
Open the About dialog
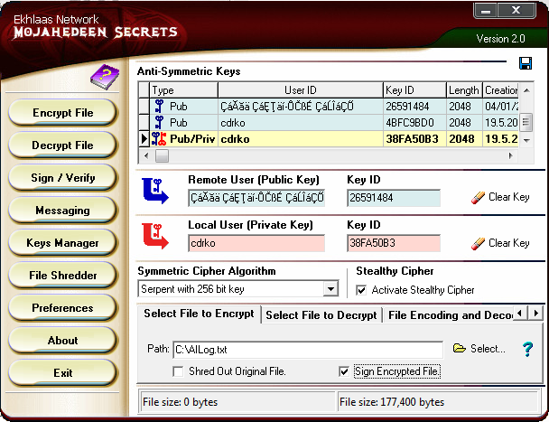click(62, 341)
